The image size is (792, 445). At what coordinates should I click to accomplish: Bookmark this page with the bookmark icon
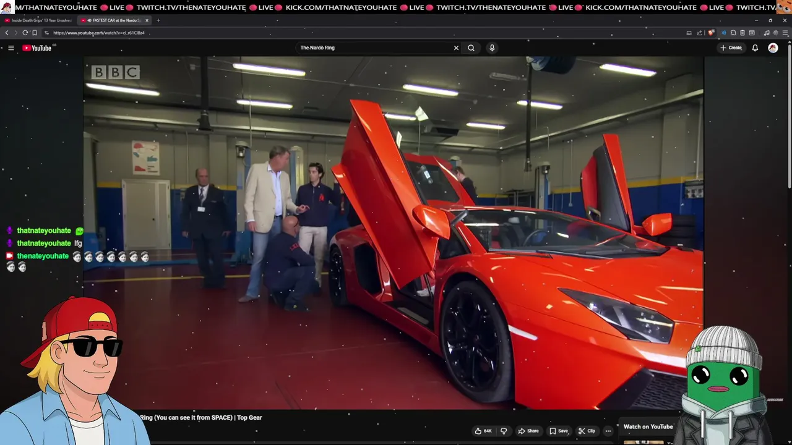coord(35,33)
